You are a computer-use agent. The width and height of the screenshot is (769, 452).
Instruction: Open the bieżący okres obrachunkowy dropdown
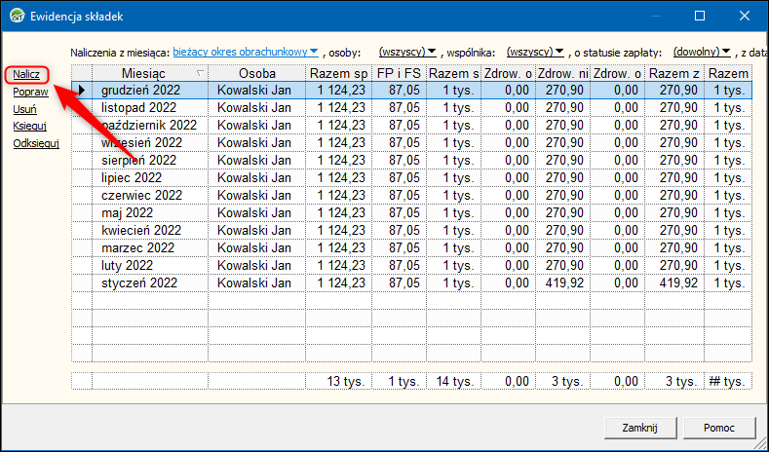coord(246,51)
